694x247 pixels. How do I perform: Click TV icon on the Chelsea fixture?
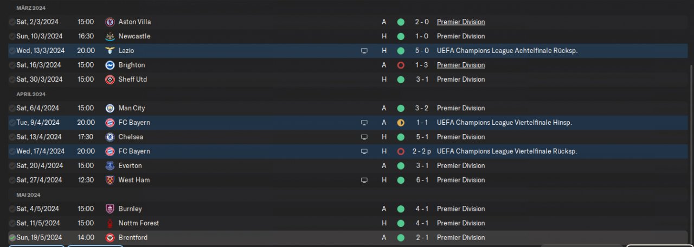[364, 137]
